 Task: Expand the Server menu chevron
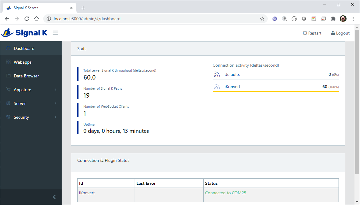(x=56, y=103)
